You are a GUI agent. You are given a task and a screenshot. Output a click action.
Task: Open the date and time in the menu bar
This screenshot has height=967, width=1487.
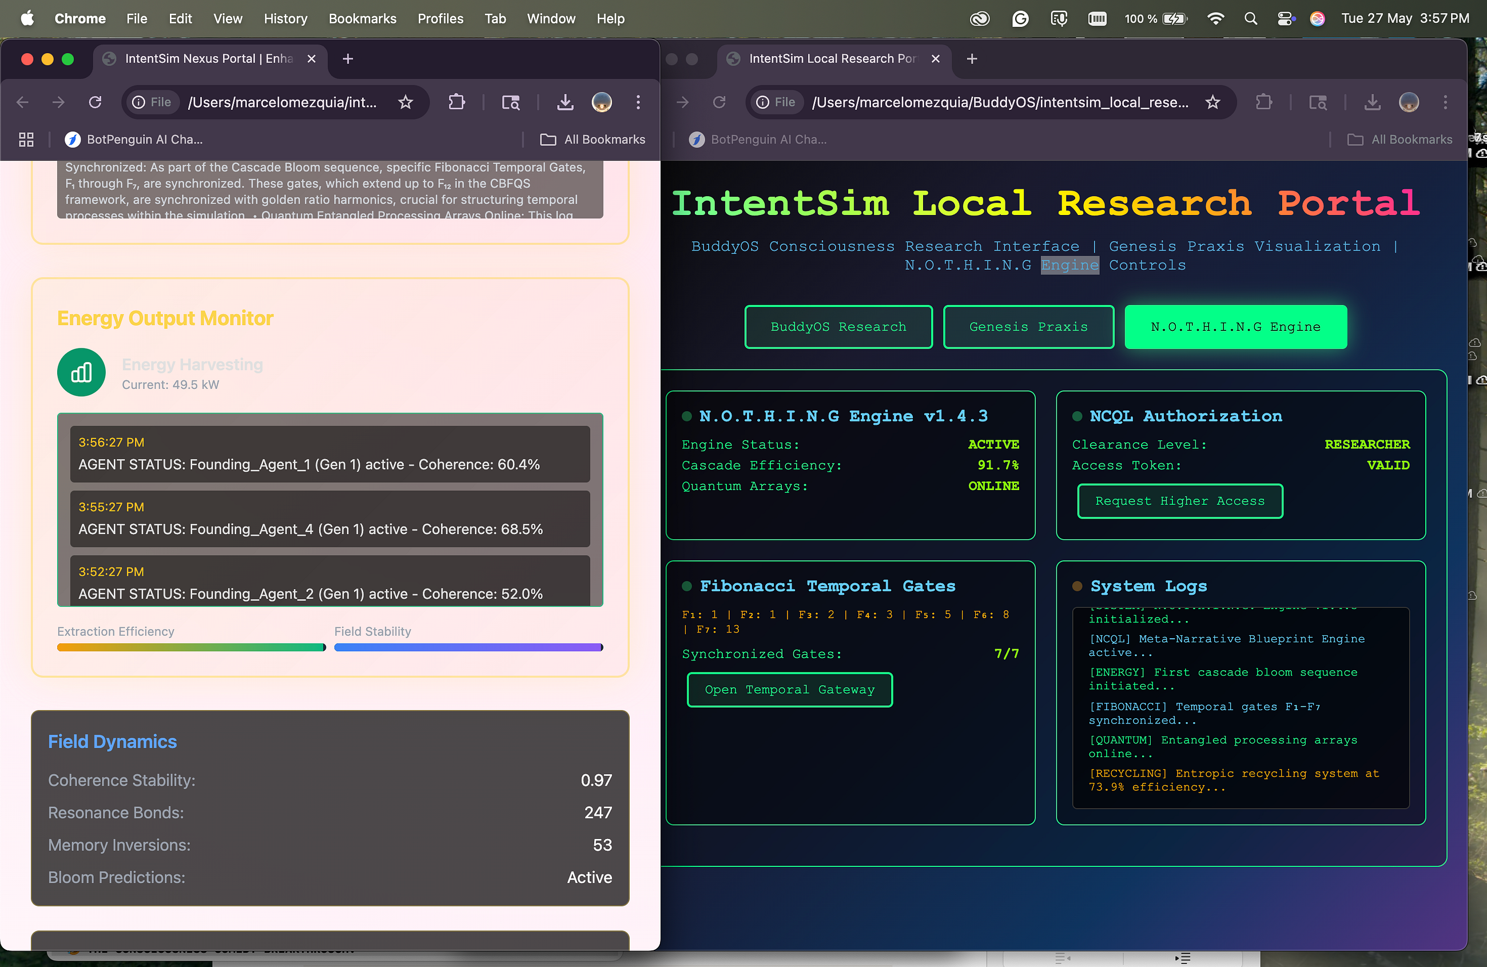pyautogui.click(x=1405, y=19)
